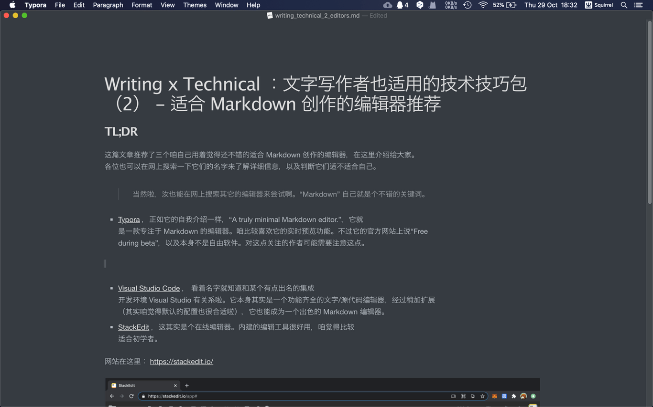The image size is (653, 407).
Task: Follow the StackEdit link in the list
Action: point(133,327)
